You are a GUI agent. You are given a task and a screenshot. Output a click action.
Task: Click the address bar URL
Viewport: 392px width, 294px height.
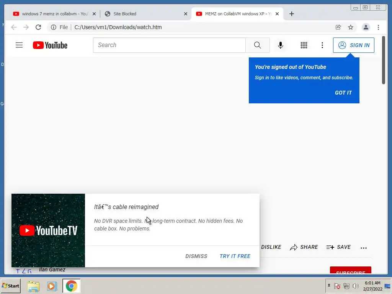(x=118, y=27)
